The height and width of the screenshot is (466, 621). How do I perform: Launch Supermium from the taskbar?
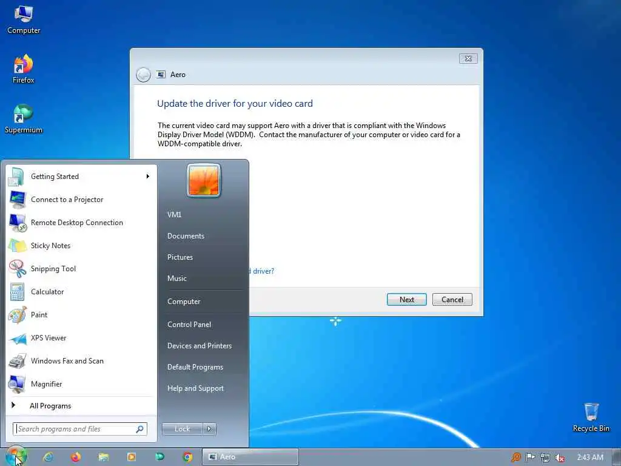159,457
